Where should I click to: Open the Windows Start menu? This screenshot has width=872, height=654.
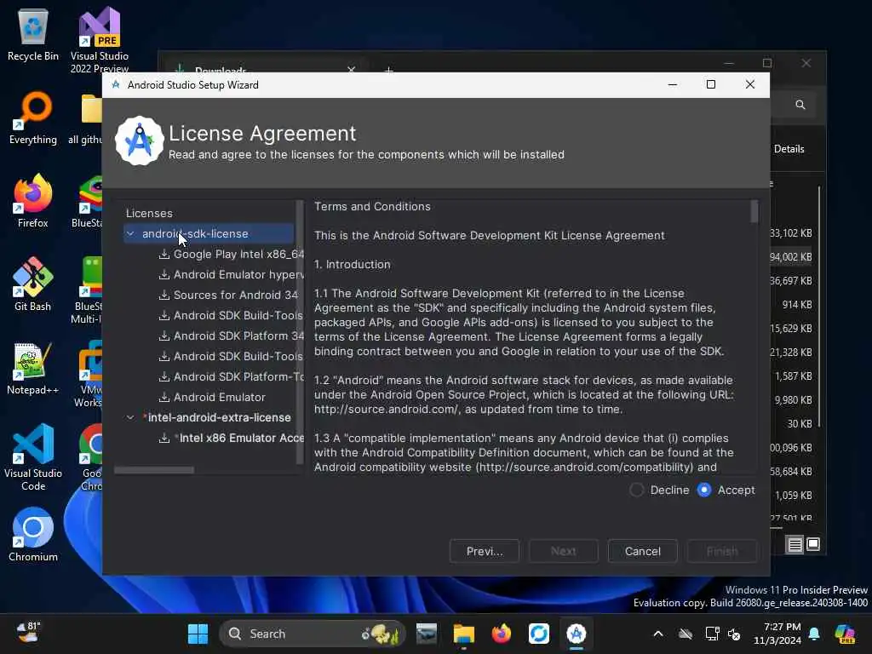(198, 634)
